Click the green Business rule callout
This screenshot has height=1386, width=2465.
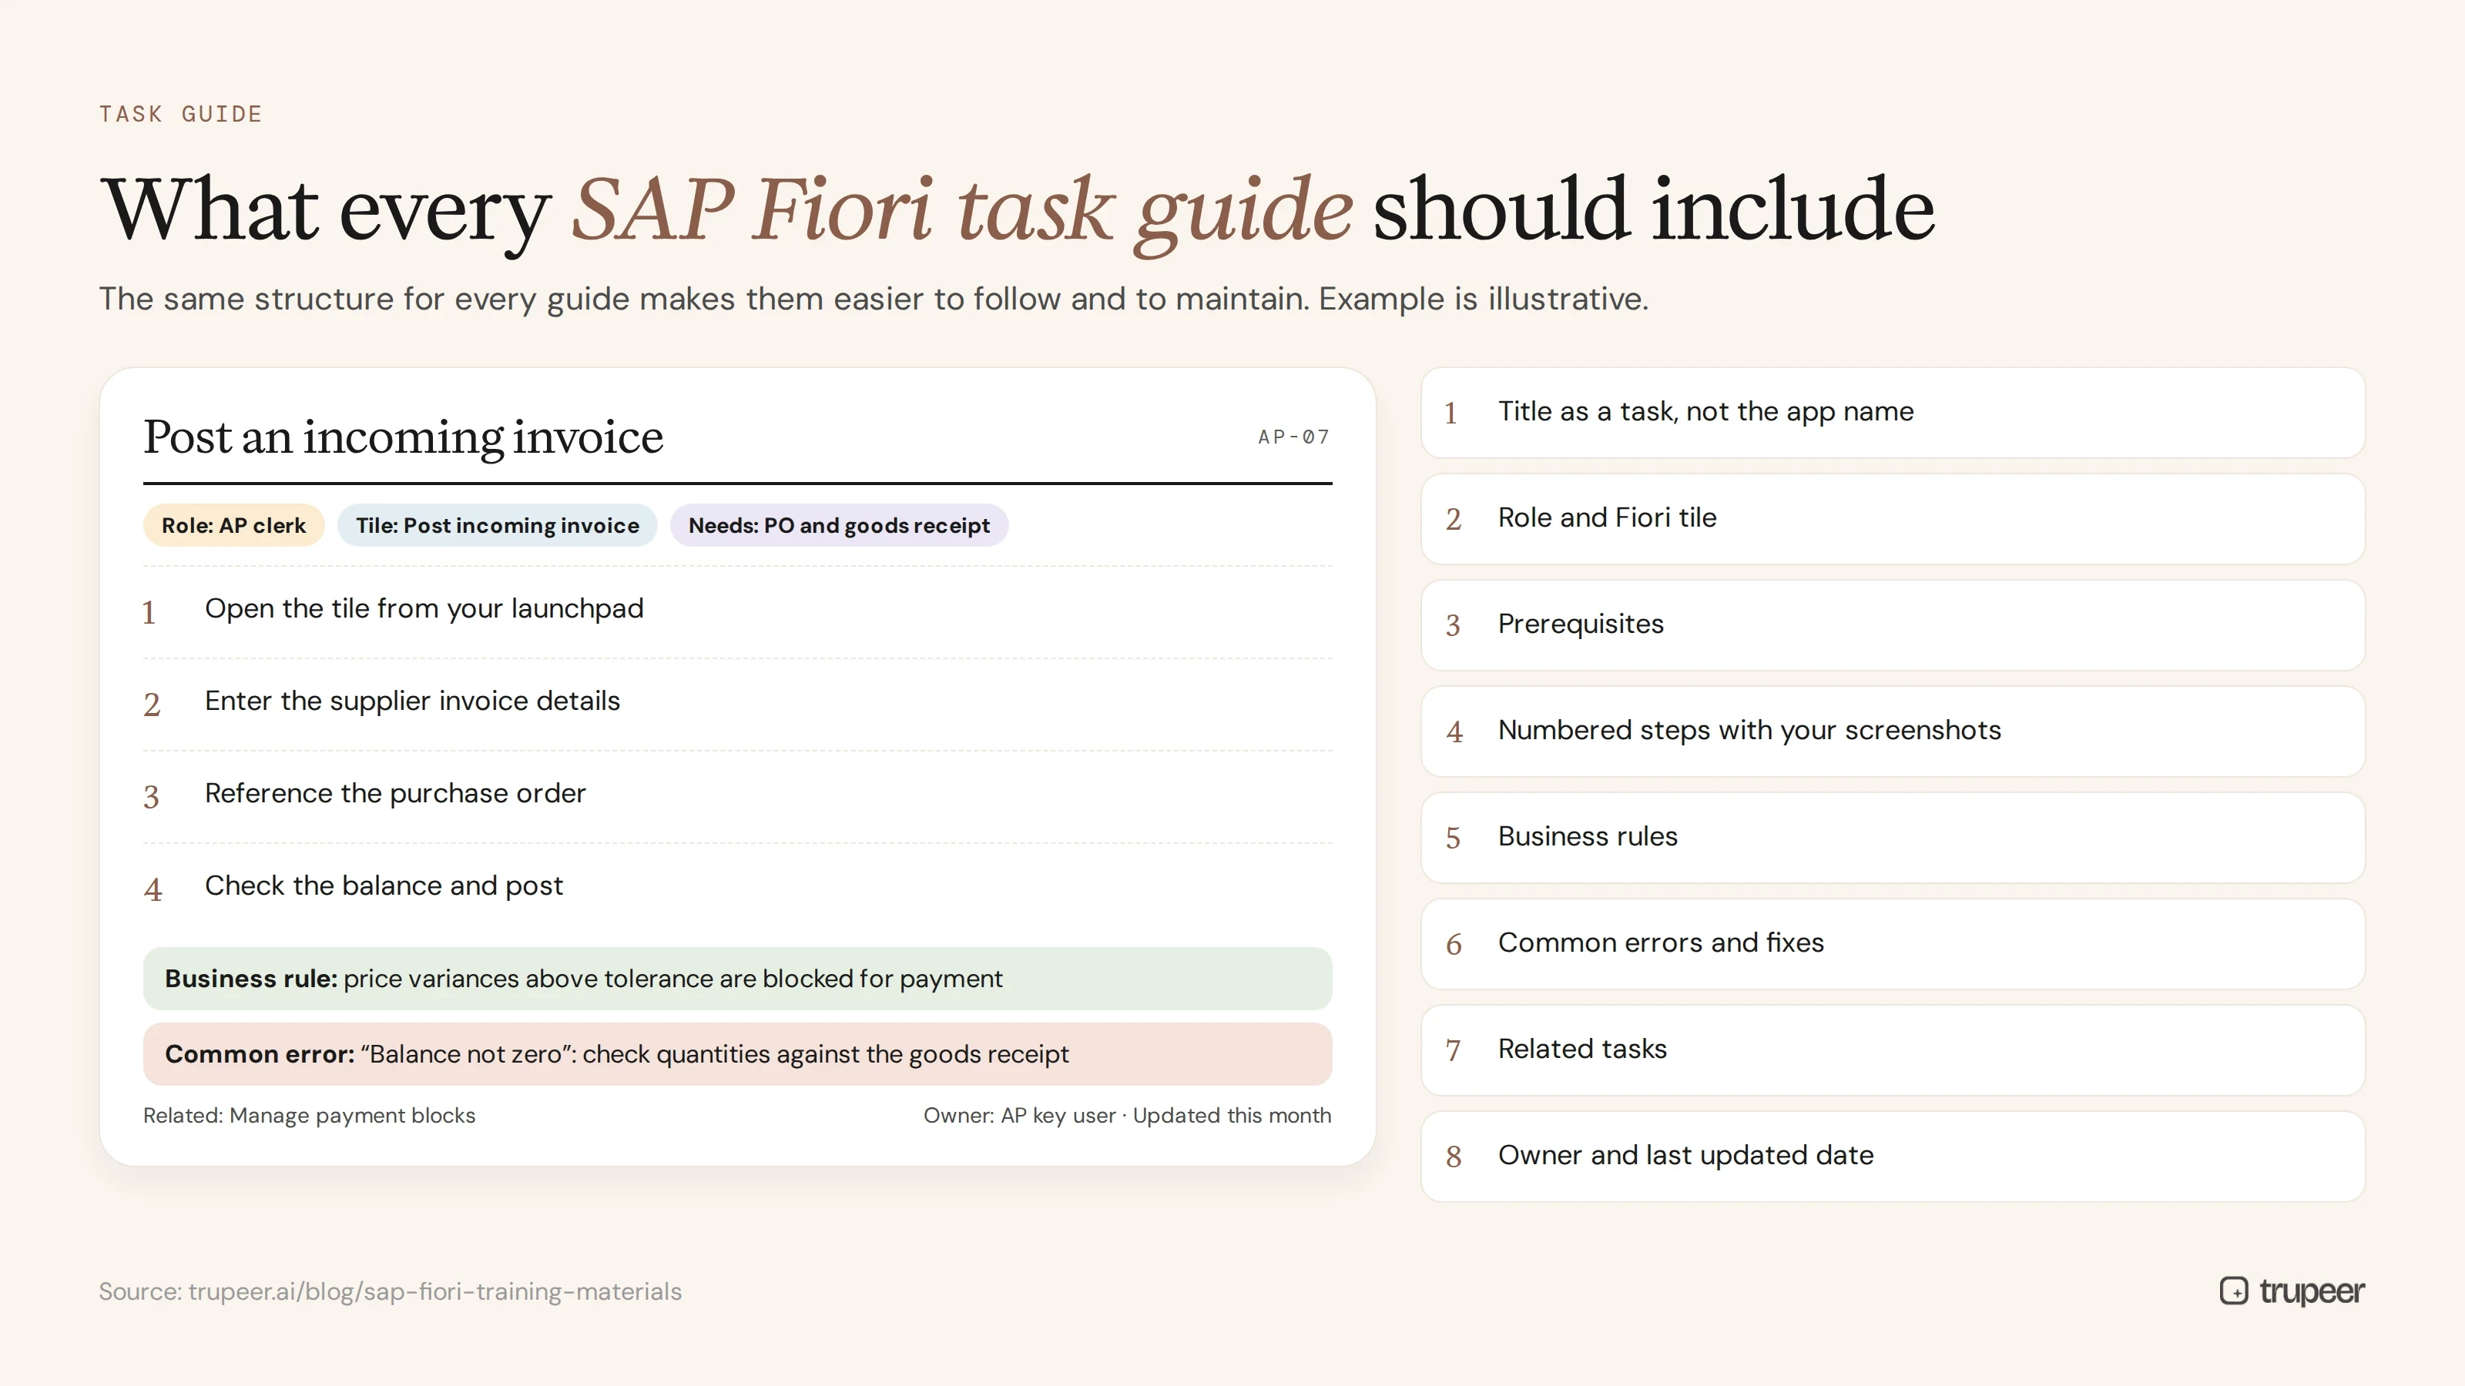click(737, 979)
